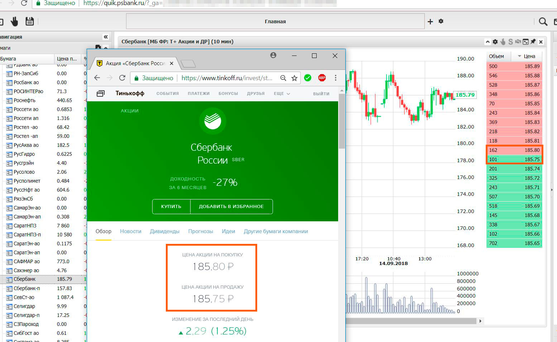
Task: Reload the outer QUIK browser page
Action: pos(24,3)
